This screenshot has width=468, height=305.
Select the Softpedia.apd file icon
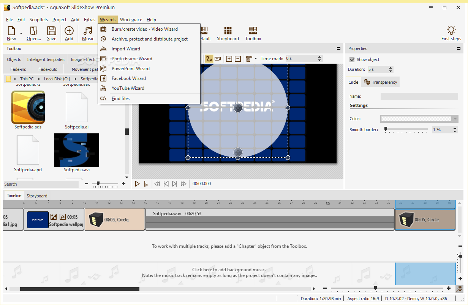pyautogui.click(x=28, y=150)
